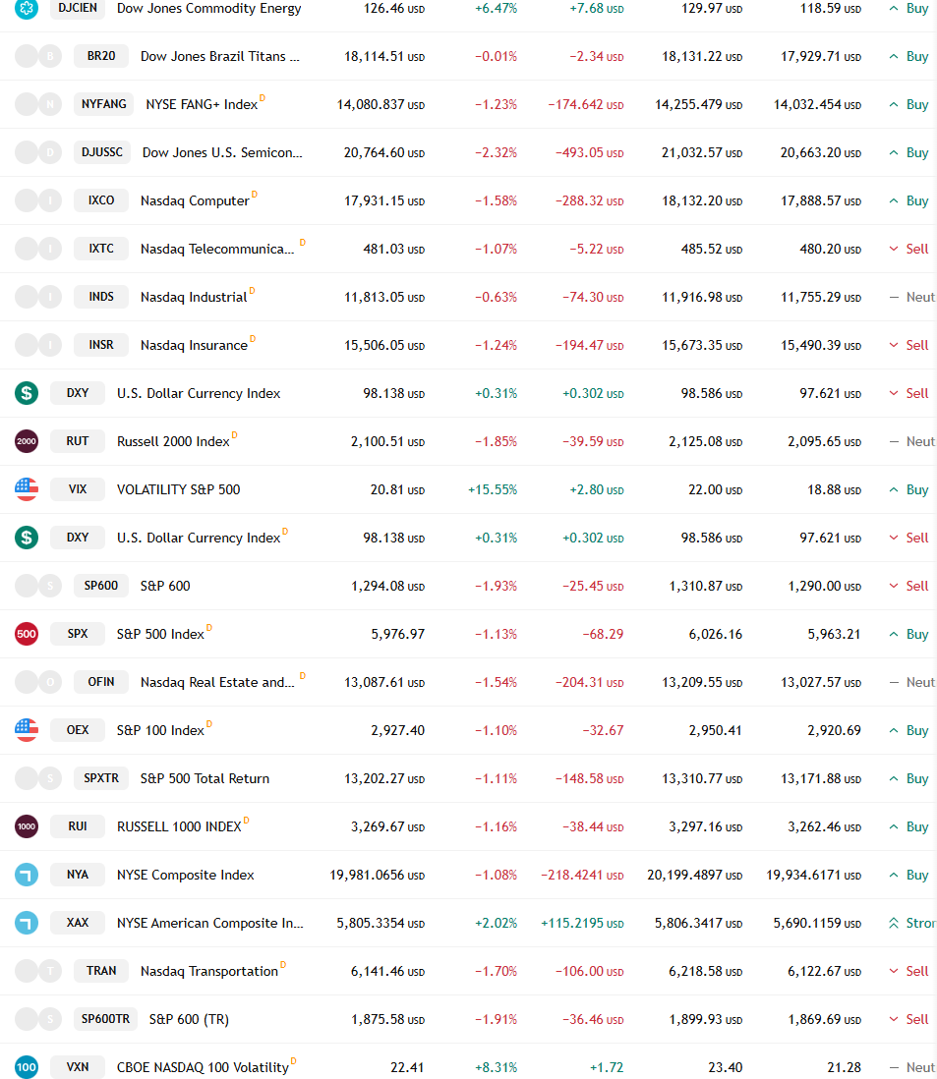Click the gray placeholder icon for DJUSSC

[38, 152]
